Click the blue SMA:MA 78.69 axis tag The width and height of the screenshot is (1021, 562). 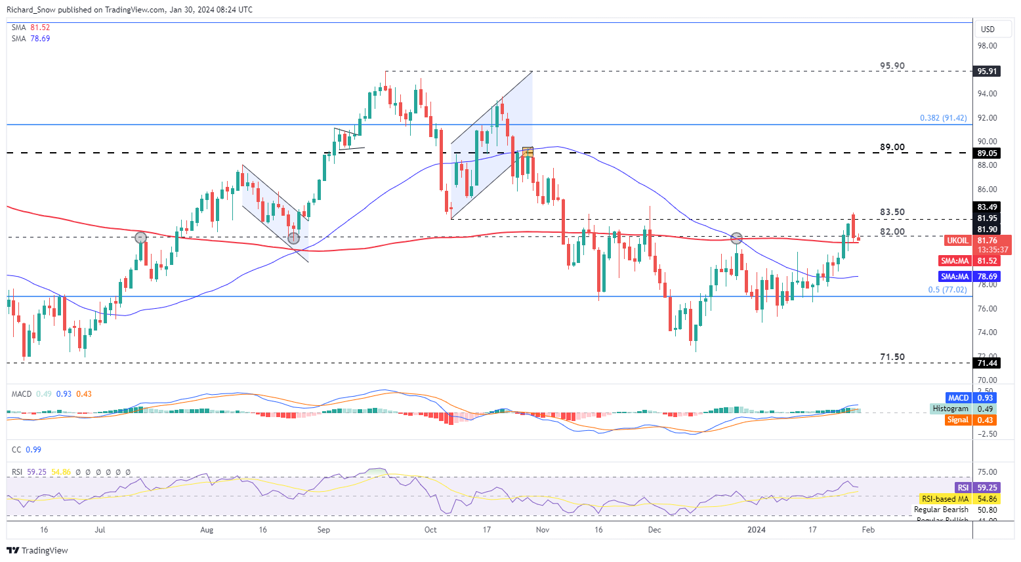[969, 277]
